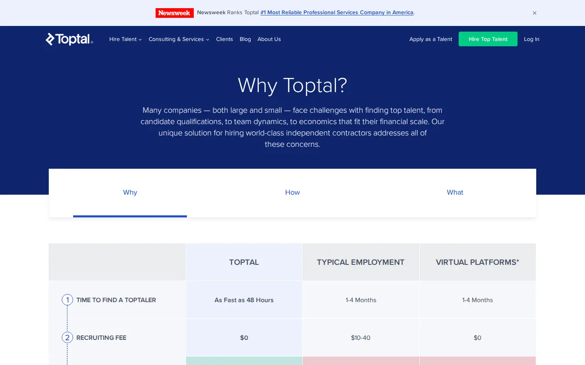The height and width of the screenshot is (365, 585).
Task: Click the TYPICAL EMPLOYMENT column header
Action: (x=361, y=262)
